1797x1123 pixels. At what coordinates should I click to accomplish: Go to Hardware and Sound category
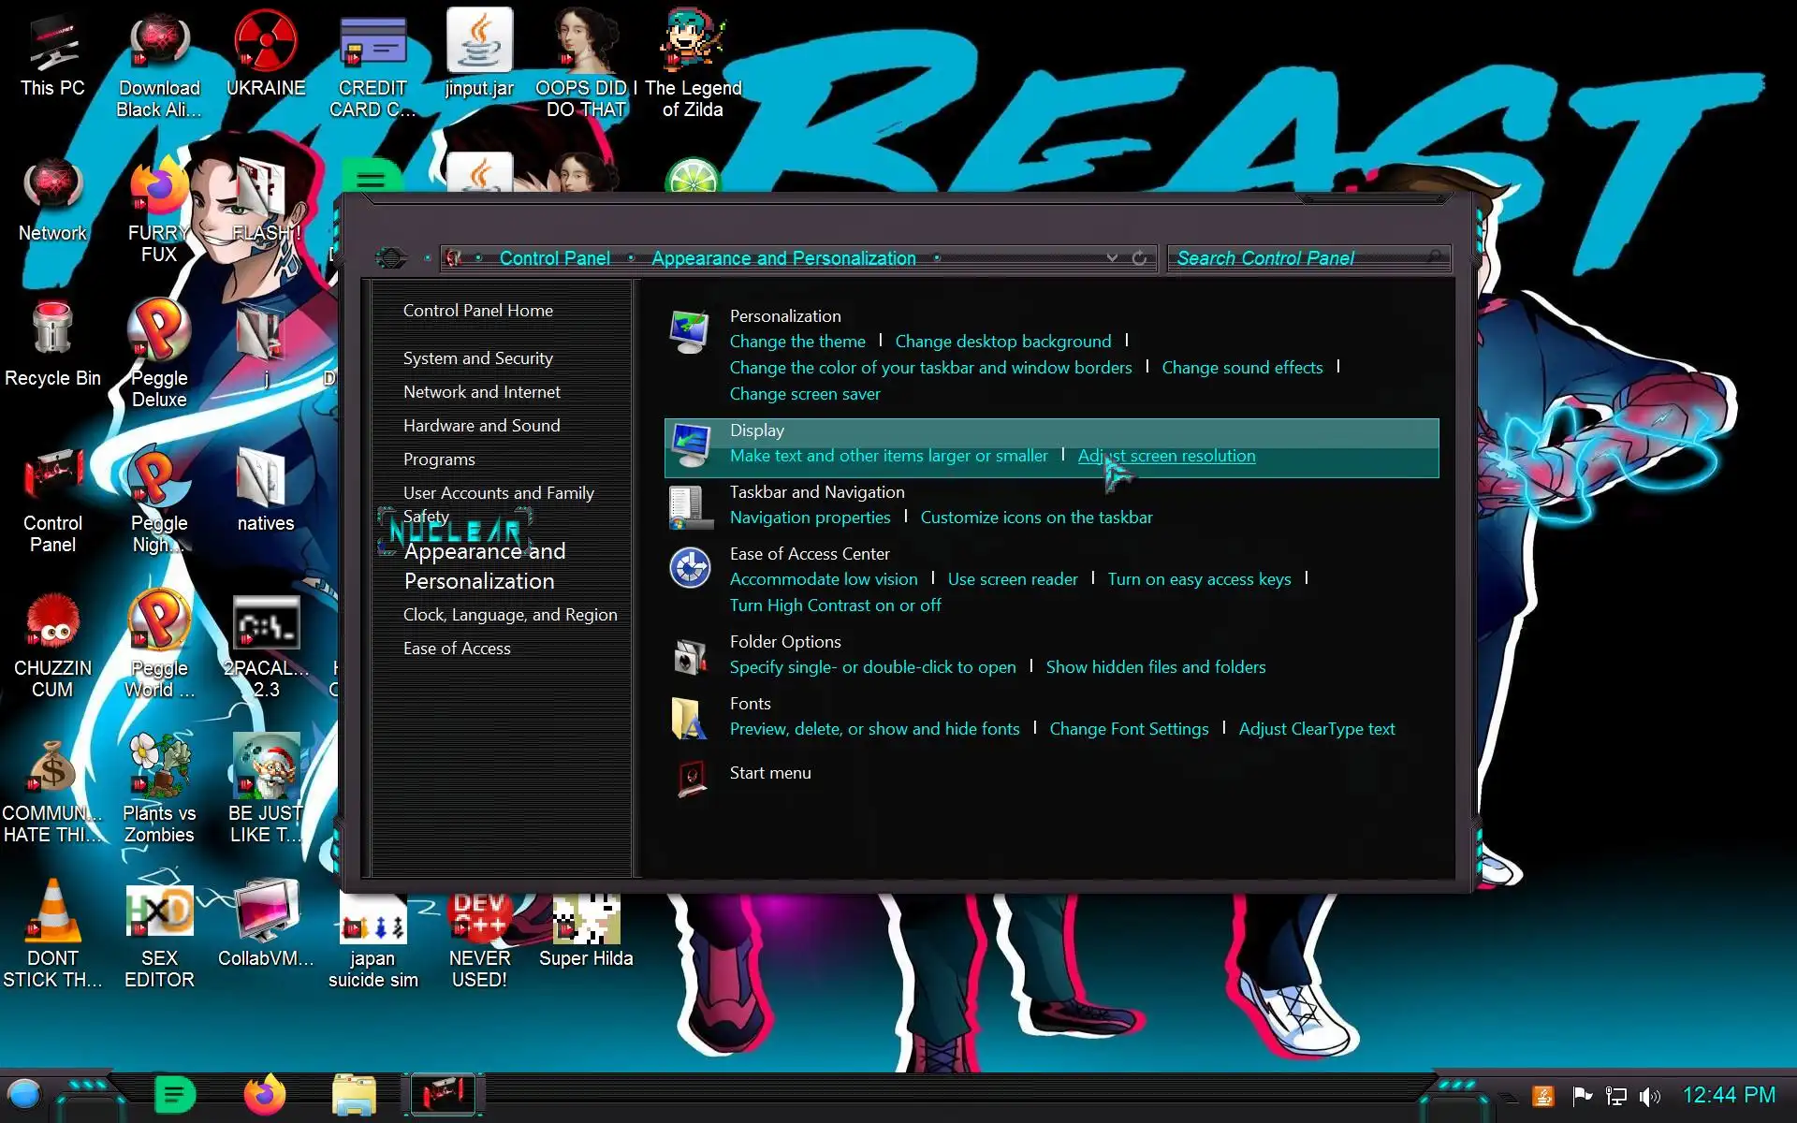click(x=481, y=426)
